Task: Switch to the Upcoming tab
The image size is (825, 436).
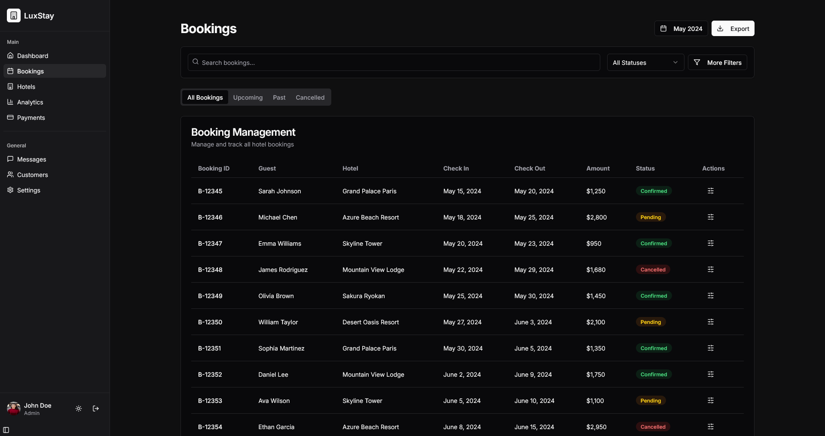Action: [248, 97]
